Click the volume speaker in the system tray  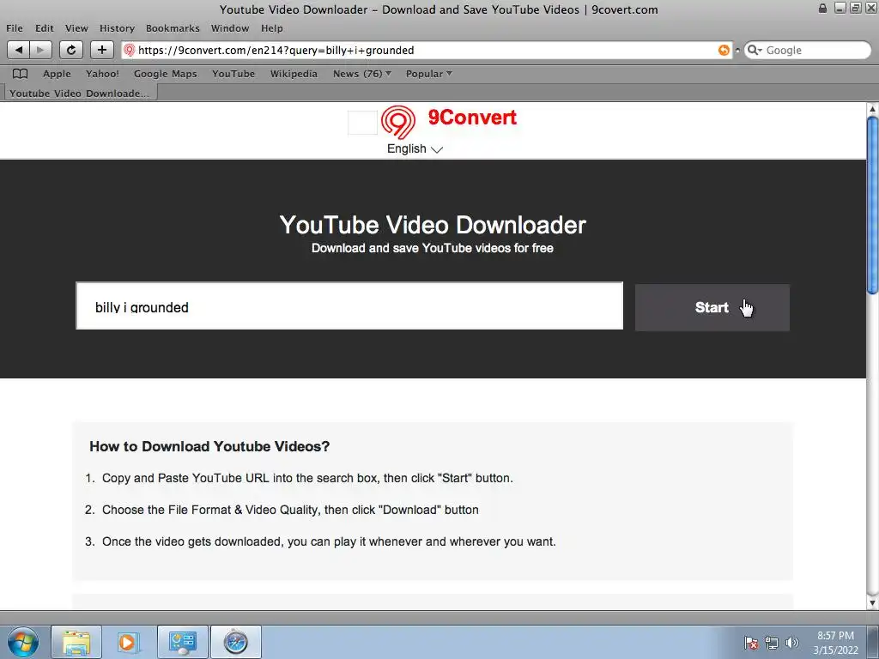pos(791,643)
